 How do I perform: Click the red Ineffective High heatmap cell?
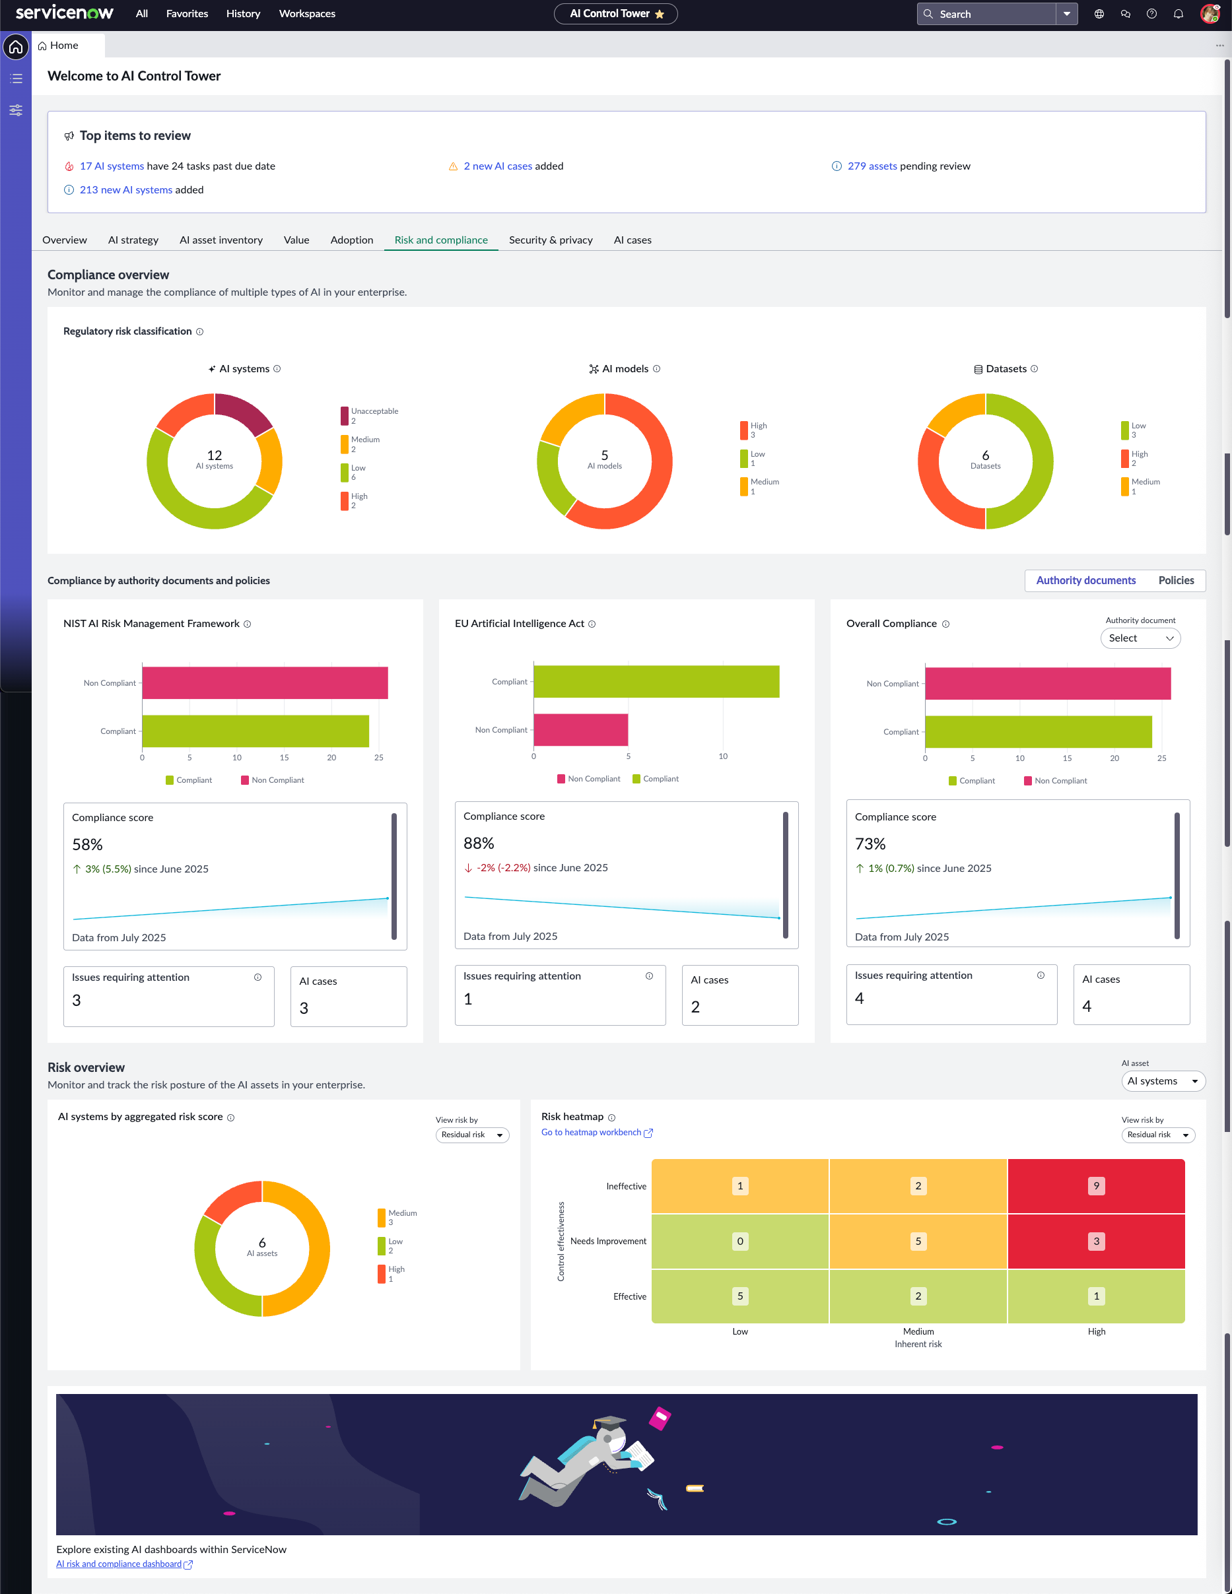1096,1186
